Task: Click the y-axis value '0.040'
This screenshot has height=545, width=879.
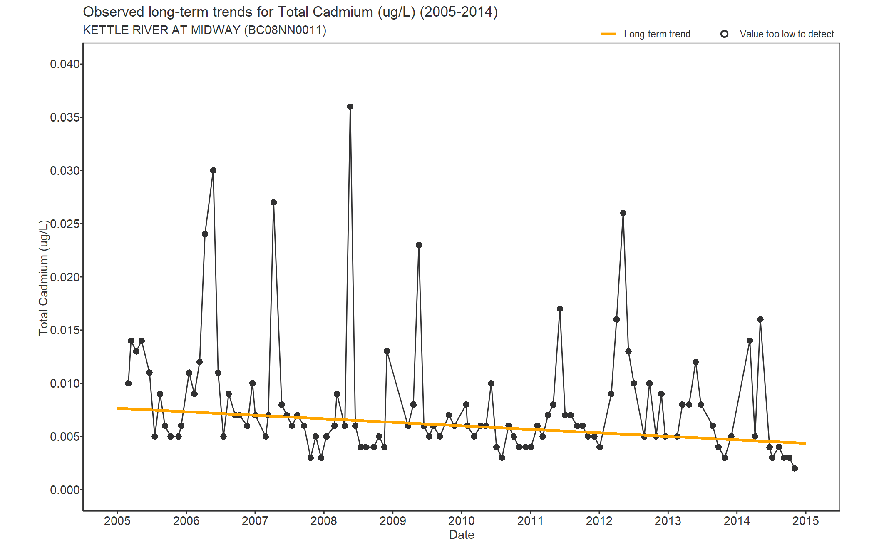Action: pos(65,64)
